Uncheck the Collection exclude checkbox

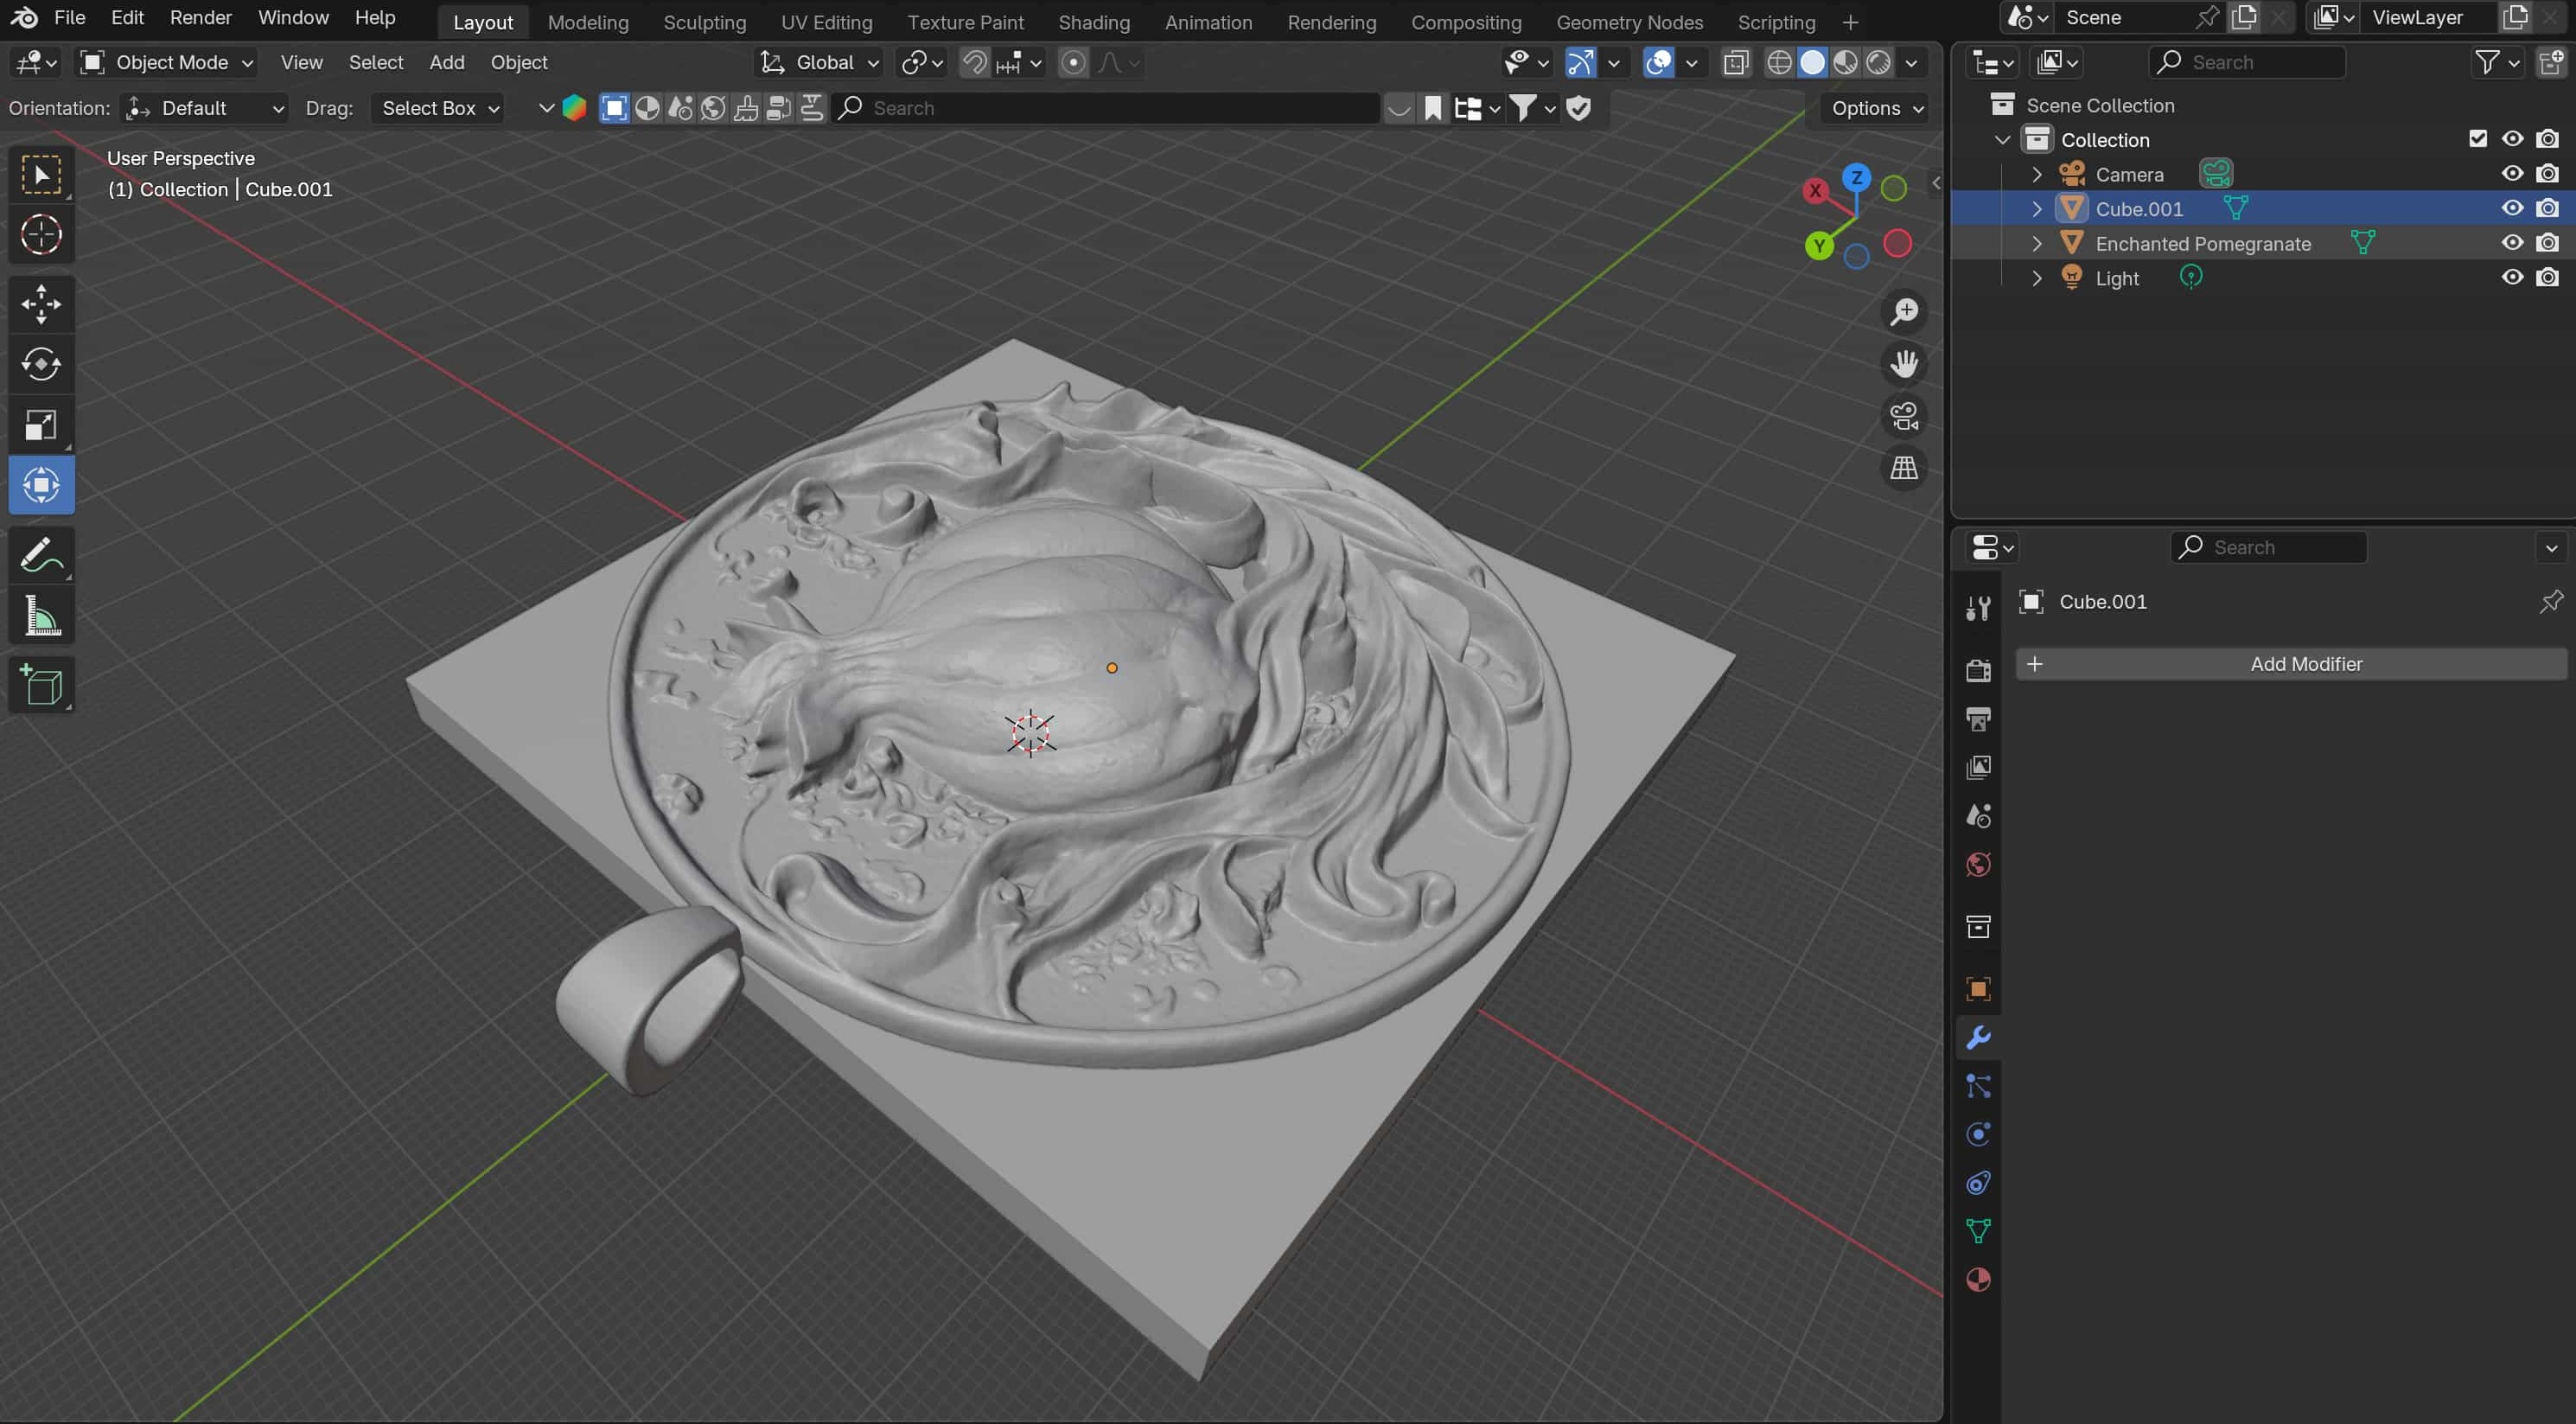[x=2477, y=139]
